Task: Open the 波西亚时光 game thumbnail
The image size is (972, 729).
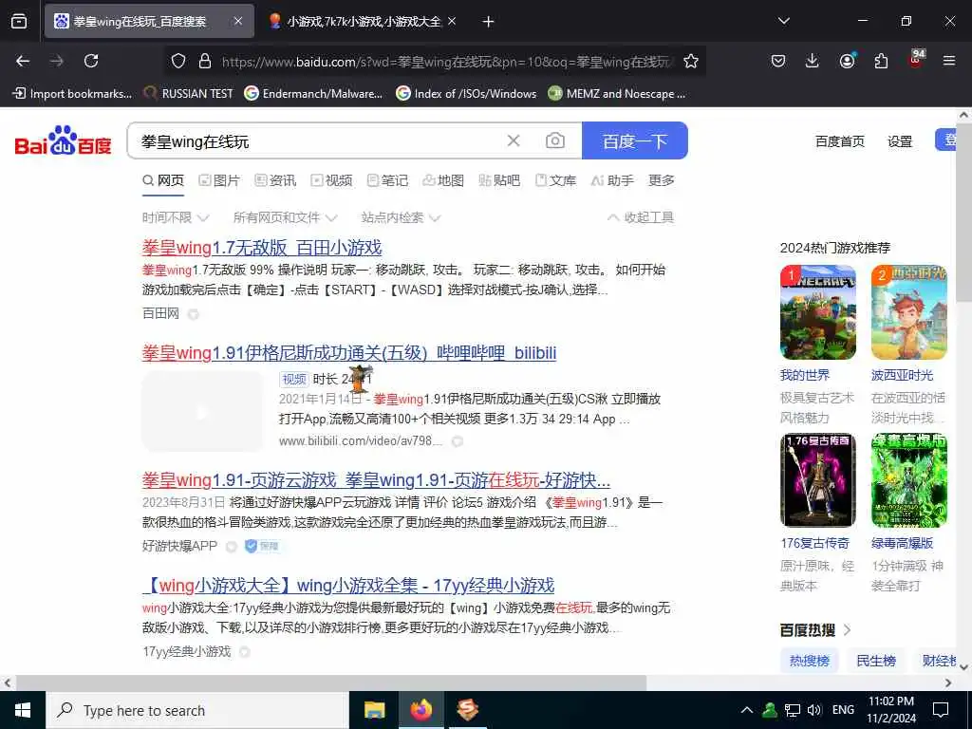Action: [908, 312]
